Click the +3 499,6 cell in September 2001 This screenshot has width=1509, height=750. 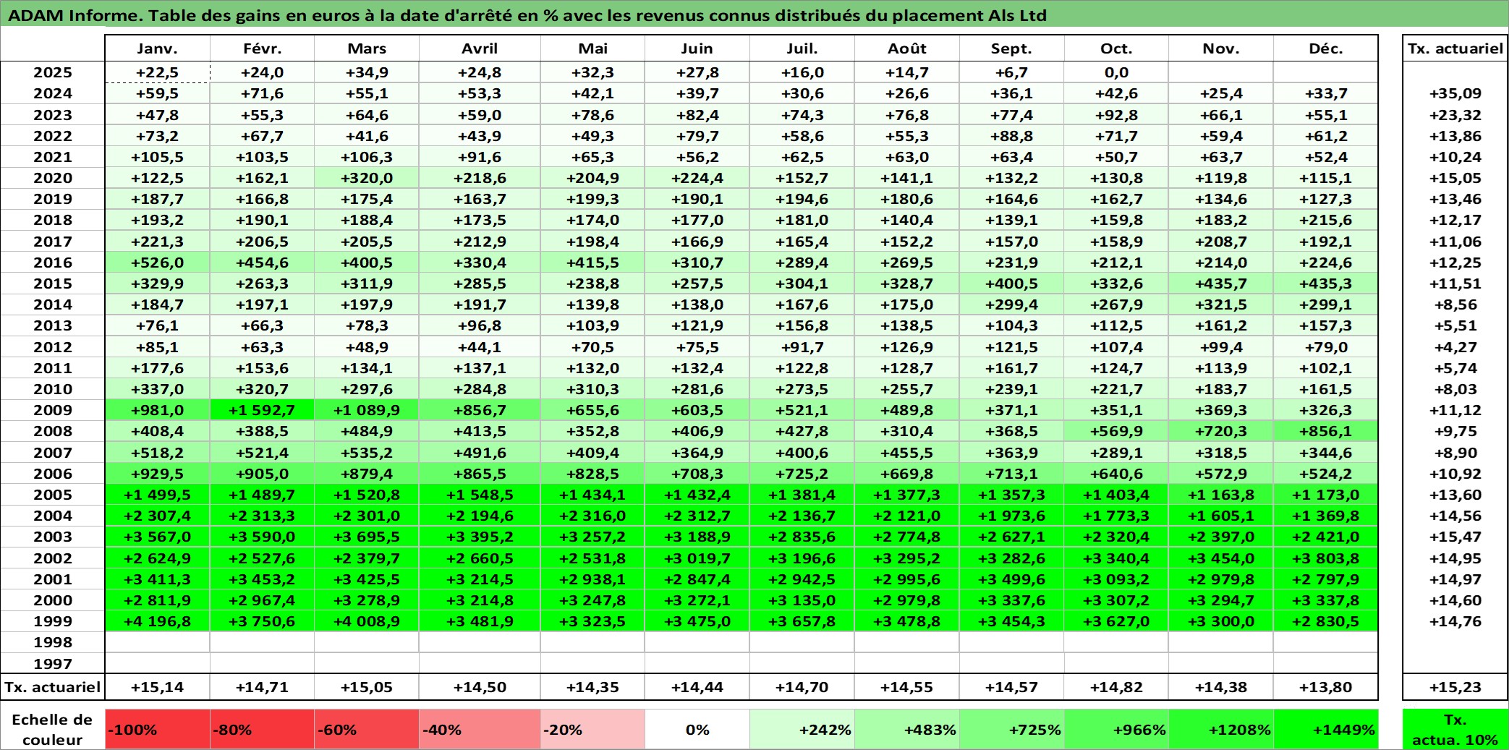[1012, 579]
